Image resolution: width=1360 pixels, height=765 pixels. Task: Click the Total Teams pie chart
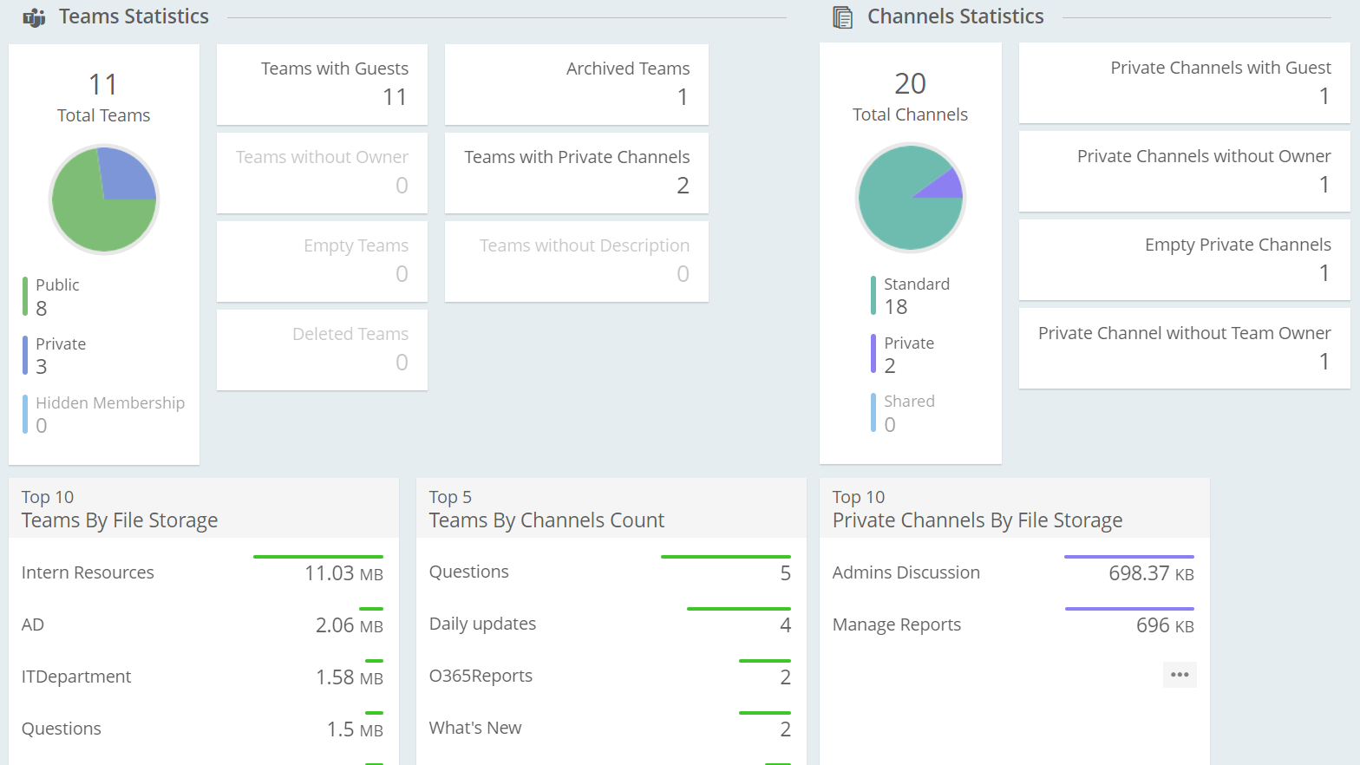[x=104, y=199]
